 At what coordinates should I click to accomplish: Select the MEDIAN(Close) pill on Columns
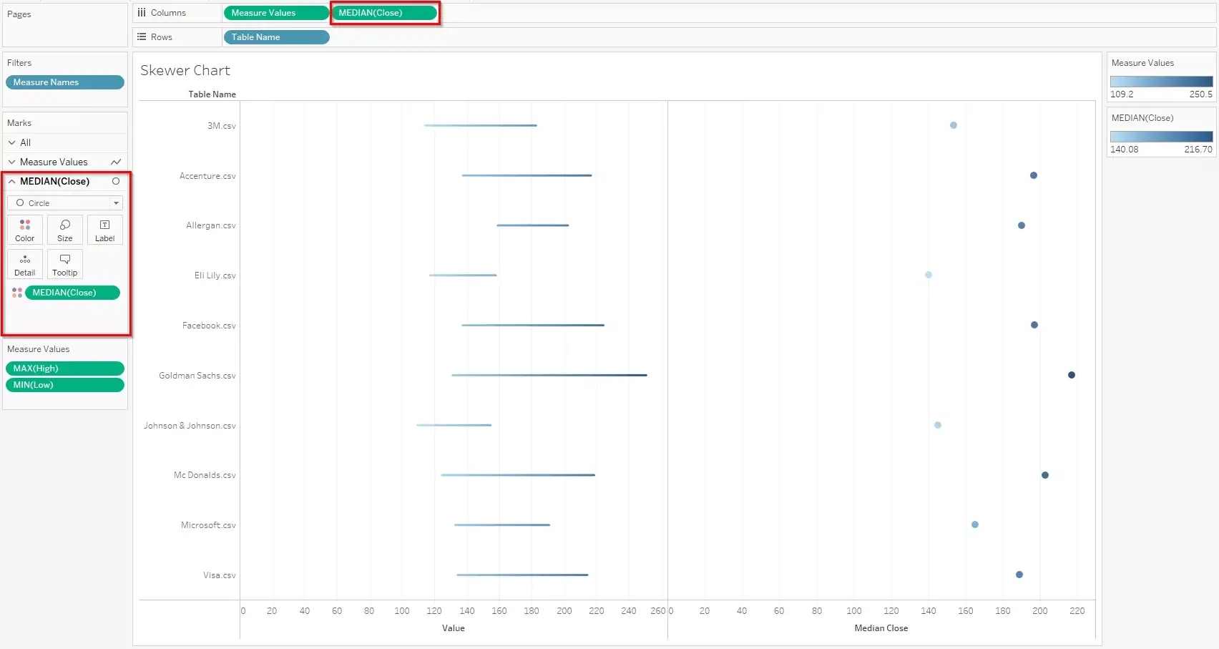[x=384, y=12]
